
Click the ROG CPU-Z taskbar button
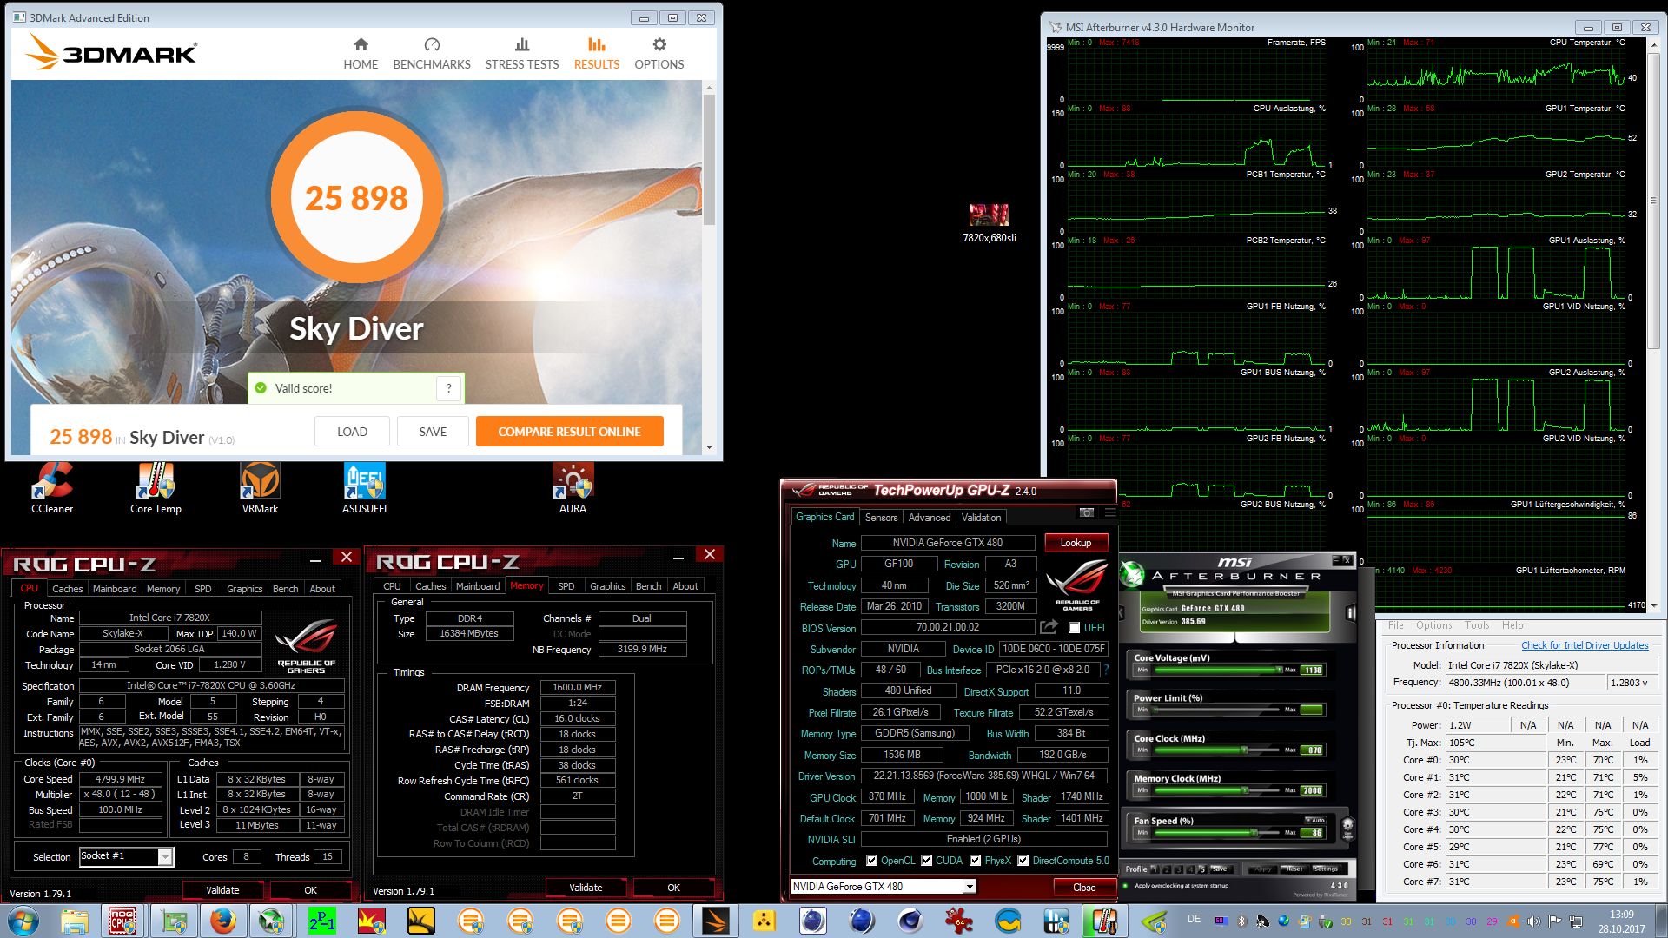122,921
